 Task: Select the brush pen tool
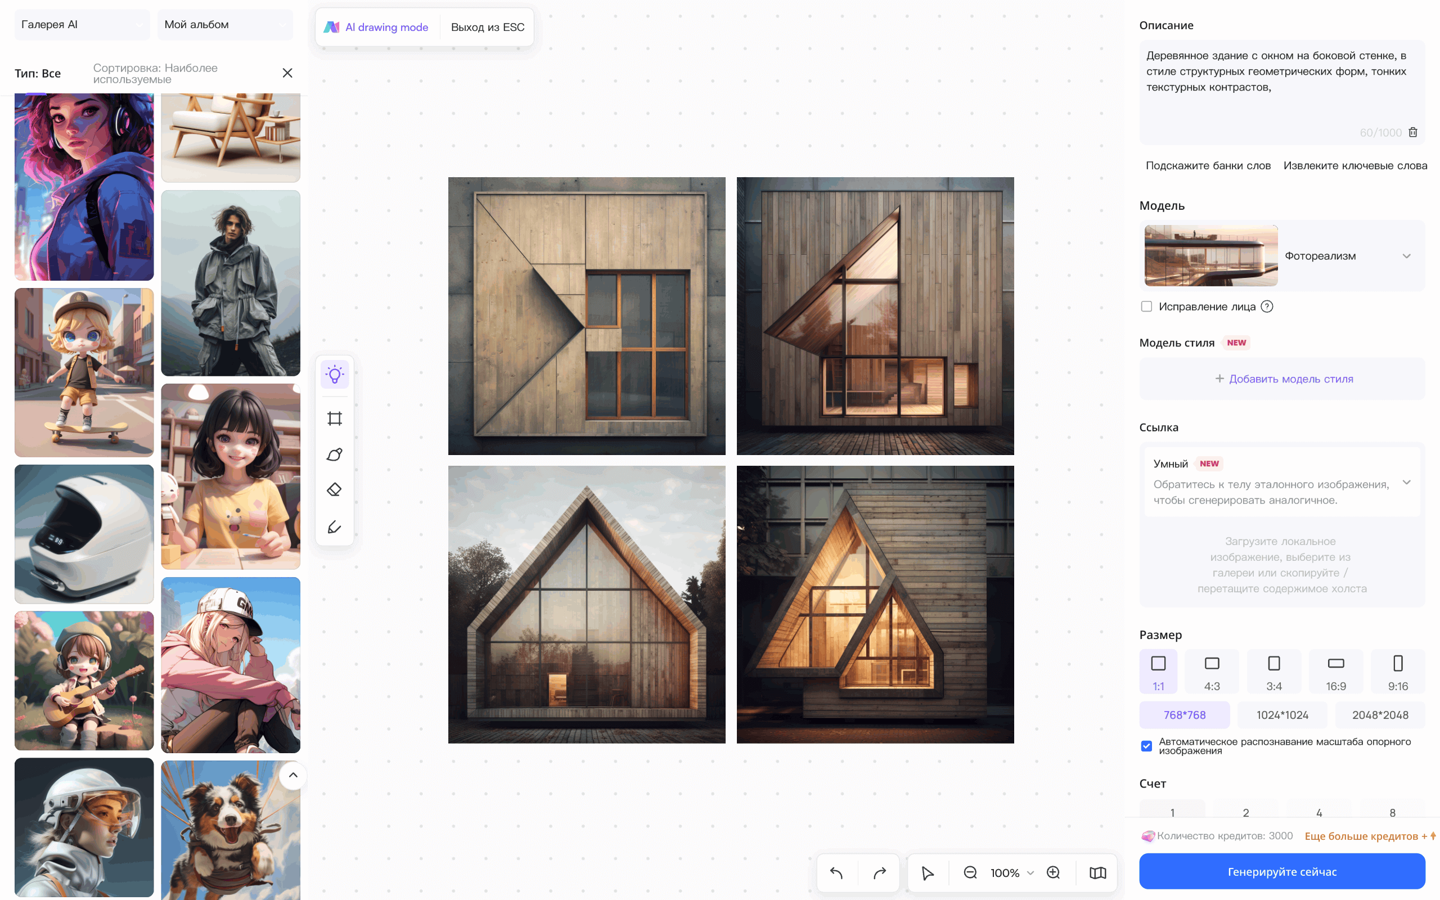(335, 527)
